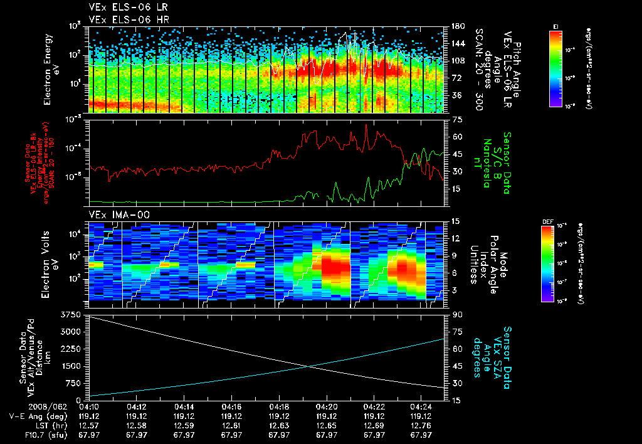
Task: Select the 'VEx IMA-00' panel title
Action: click(x=119, y=214)
